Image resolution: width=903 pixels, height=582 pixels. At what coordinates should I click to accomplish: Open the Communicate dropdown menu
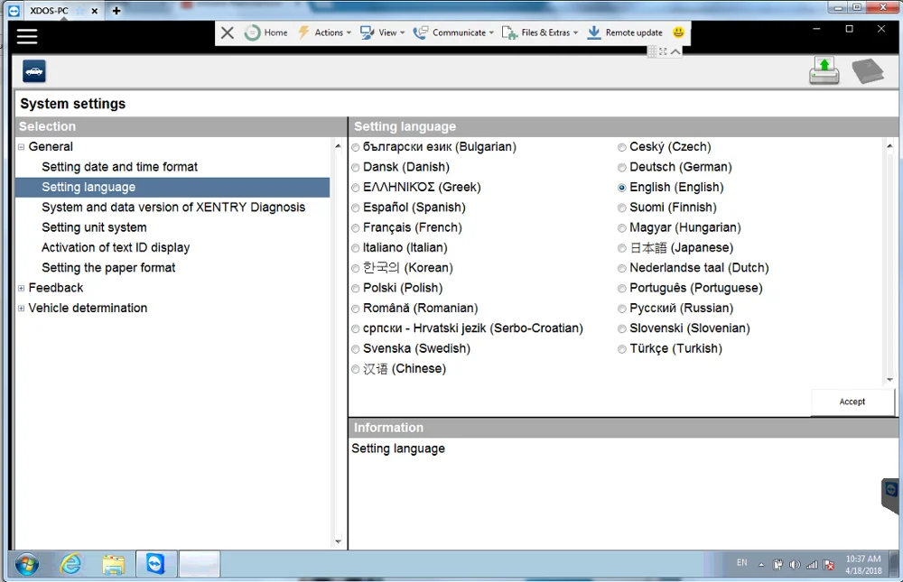click(454, 32)
